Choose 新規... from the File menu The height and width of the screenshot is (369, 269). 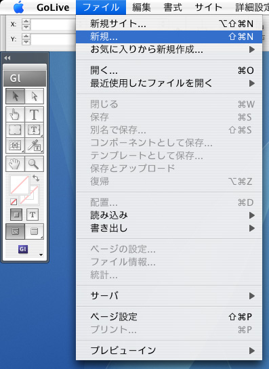169,37
